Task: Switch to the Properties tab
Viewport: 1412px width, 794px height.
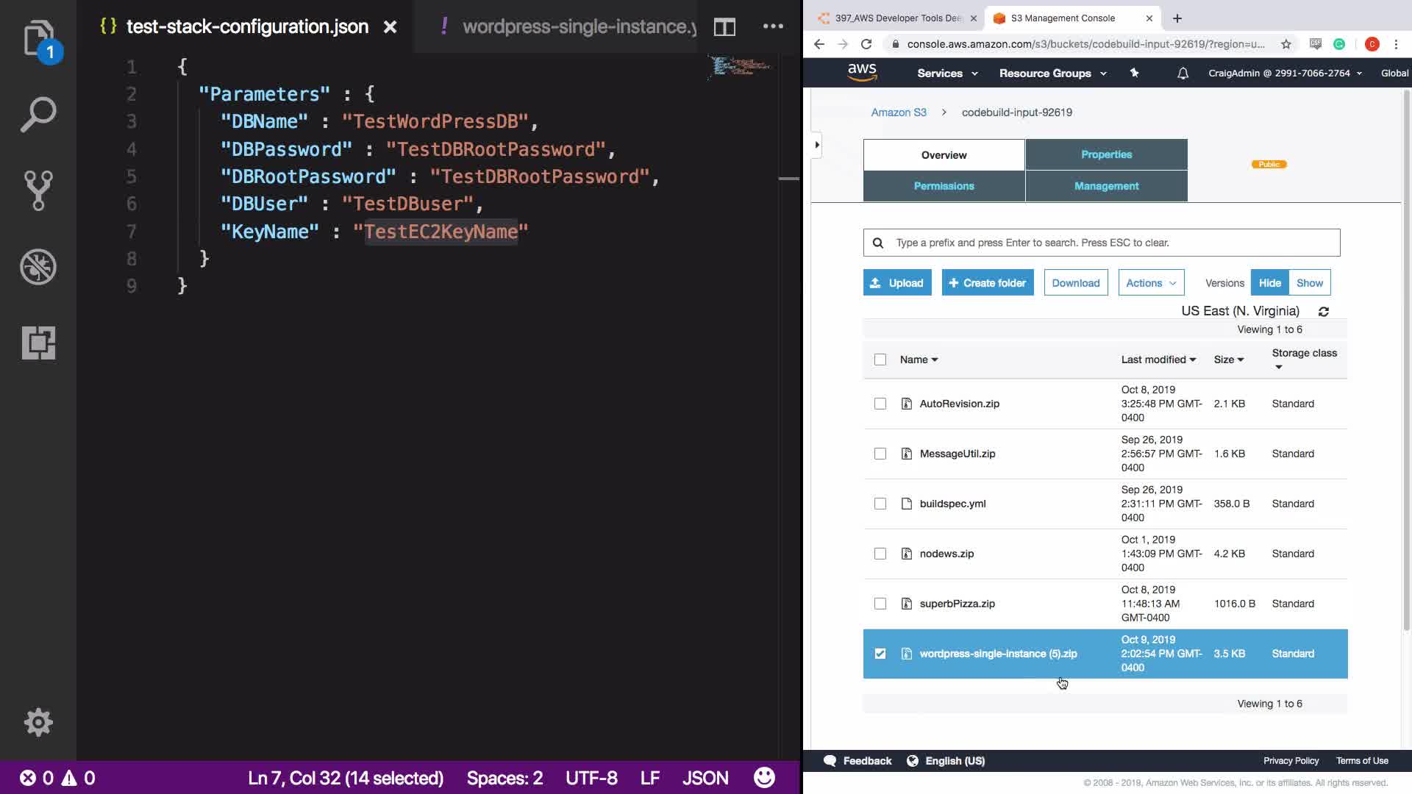Action: [1105, 154]
